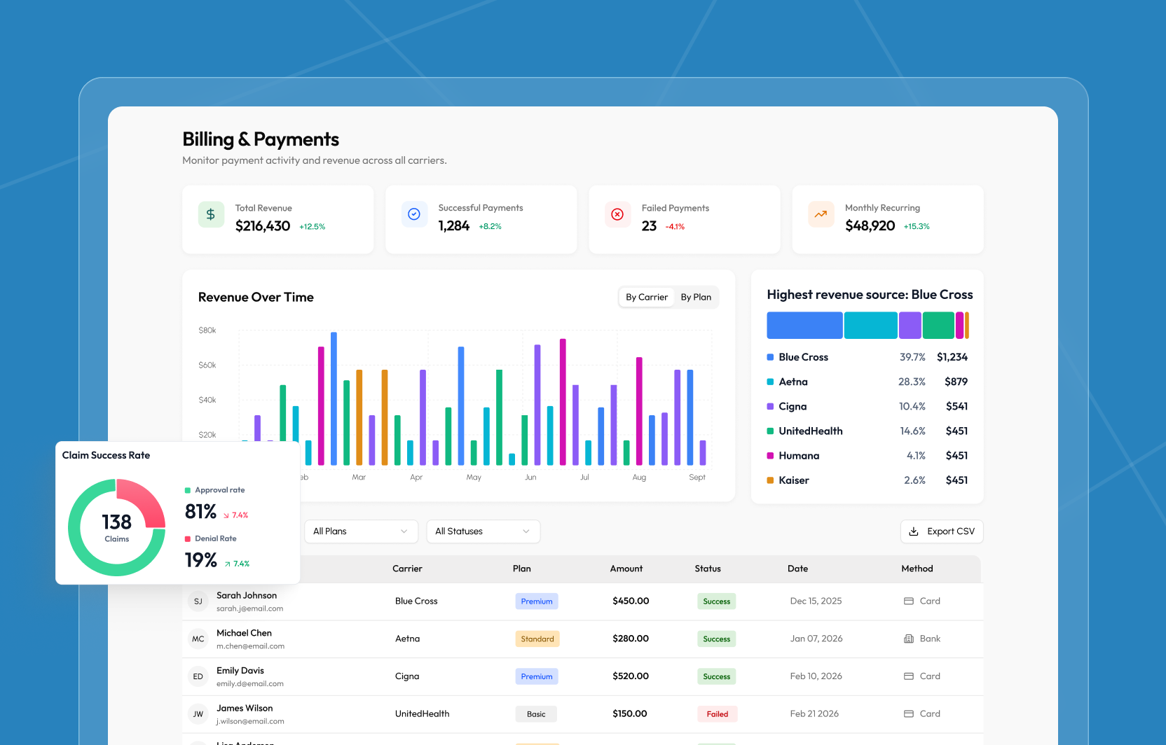Screen dimensions: 1166x745
Task: Click the dollar icon beside Total Revenue
Action: pyautogui.click(x=211, y=214)
